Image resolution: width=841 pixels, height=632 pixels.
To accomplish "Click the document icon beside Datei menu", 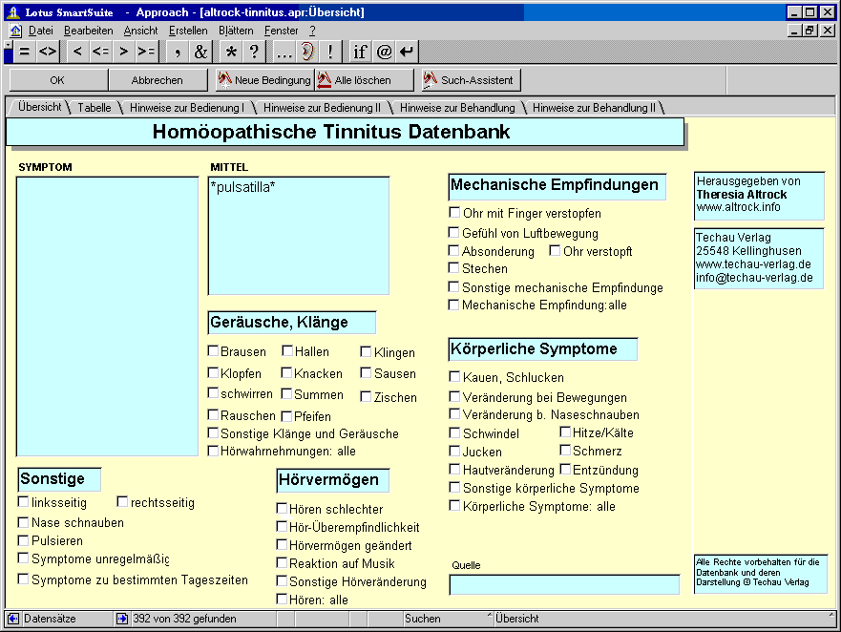I will click(15, 31).
